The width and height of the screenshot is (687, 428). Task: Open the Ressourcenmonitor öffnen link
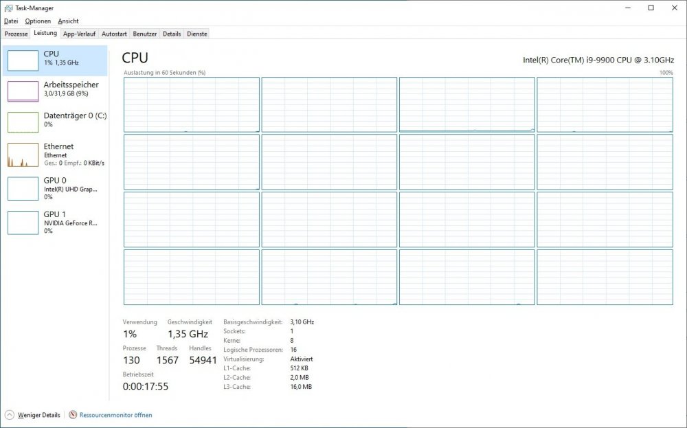[115, 415]
